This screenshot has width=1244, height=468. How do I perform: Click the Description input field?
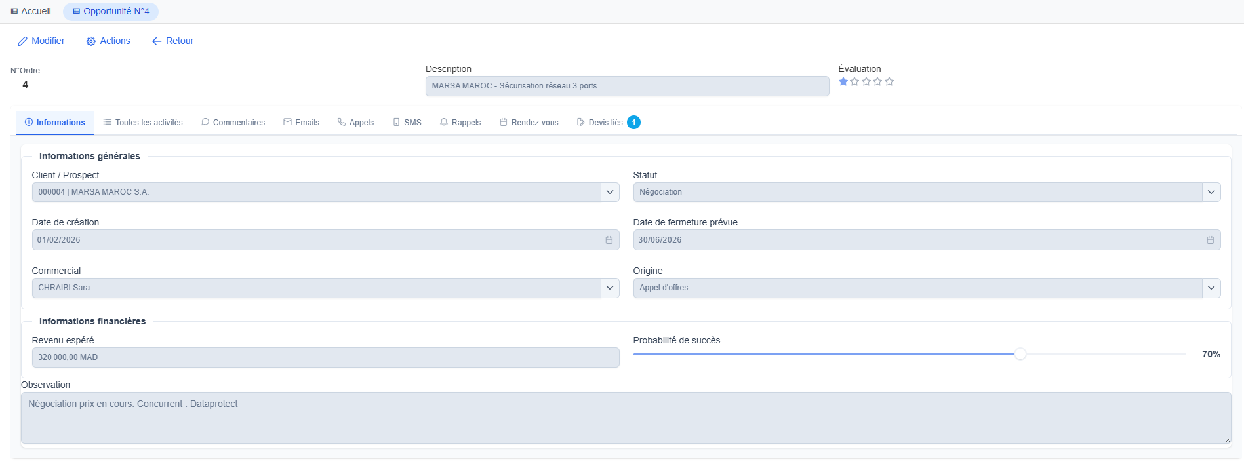pos(627,86)
